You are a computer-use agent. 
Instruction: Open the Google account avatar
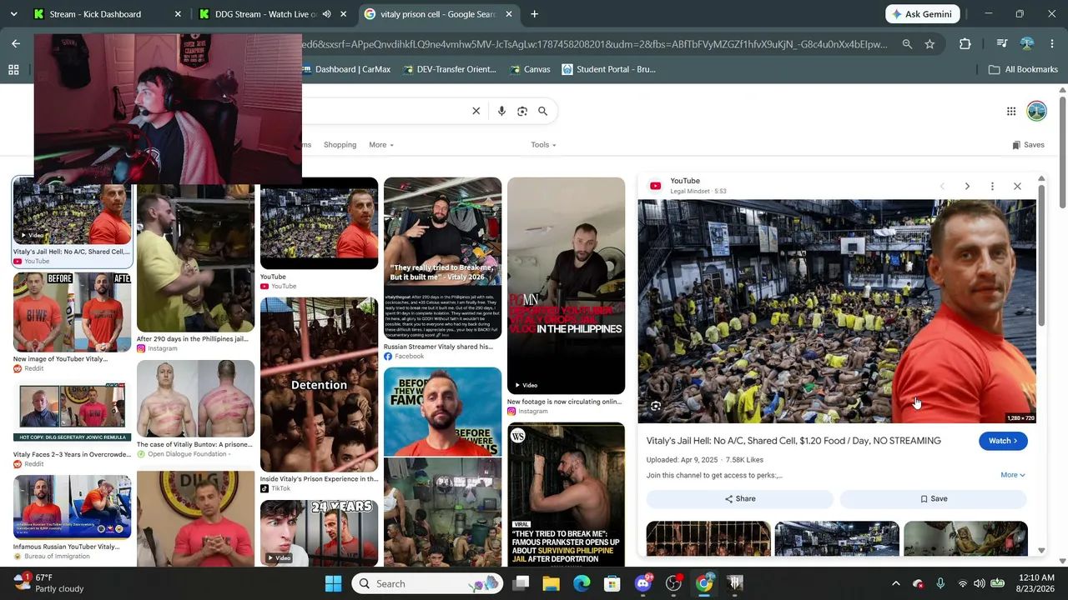point(1036,111)
